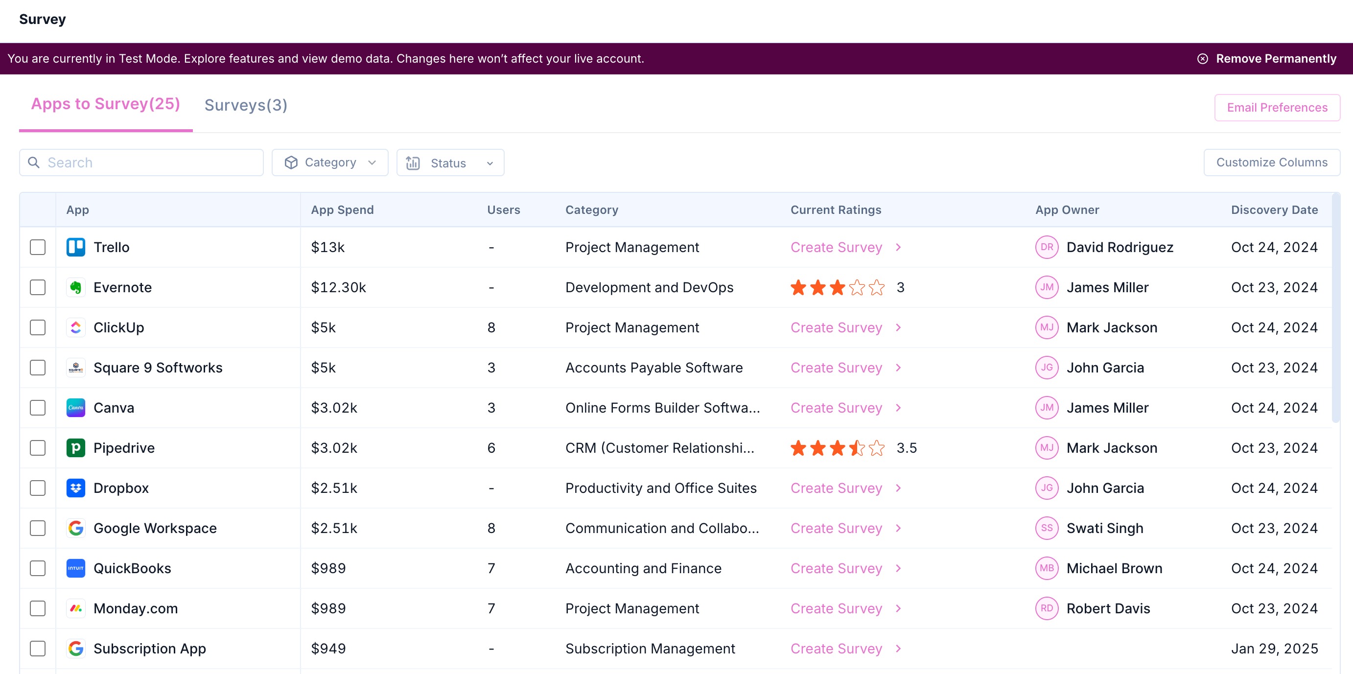Click the QuickBooks Intuit icon

[76, 568]
